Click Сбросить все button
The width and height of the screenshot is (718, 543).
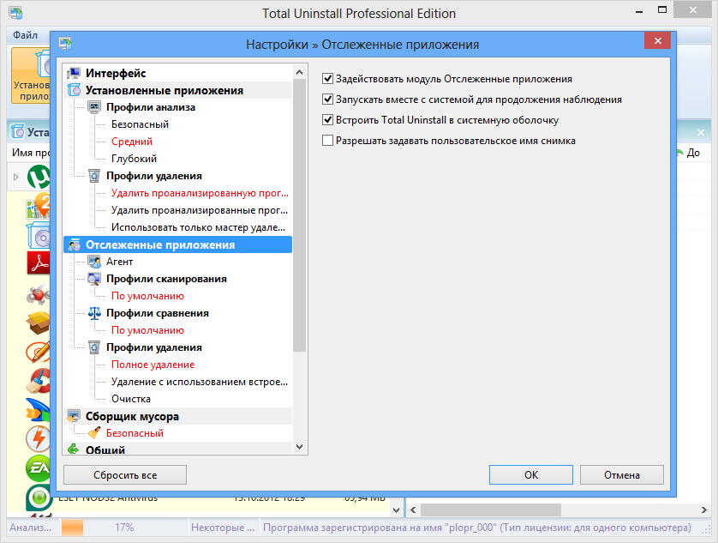(125, 475)
